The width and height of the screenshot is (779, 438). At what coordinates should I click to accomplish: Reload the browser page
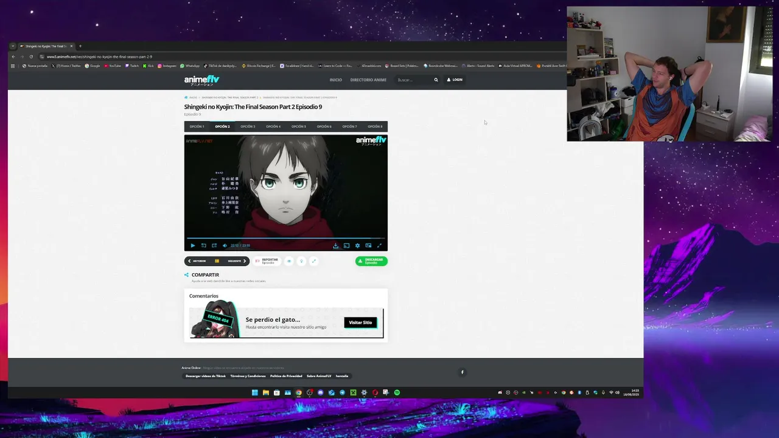click(31, 57)
